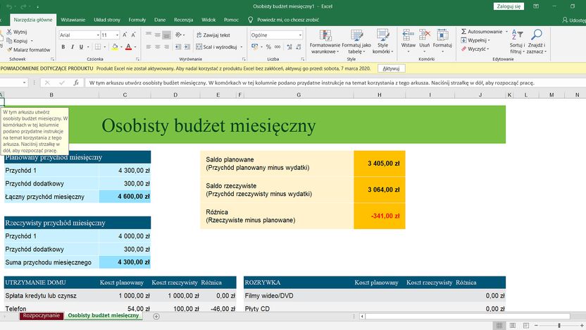586x330 pixels.
Task: Click the Autosumowanie sigma icon
Action: (463, 32)
